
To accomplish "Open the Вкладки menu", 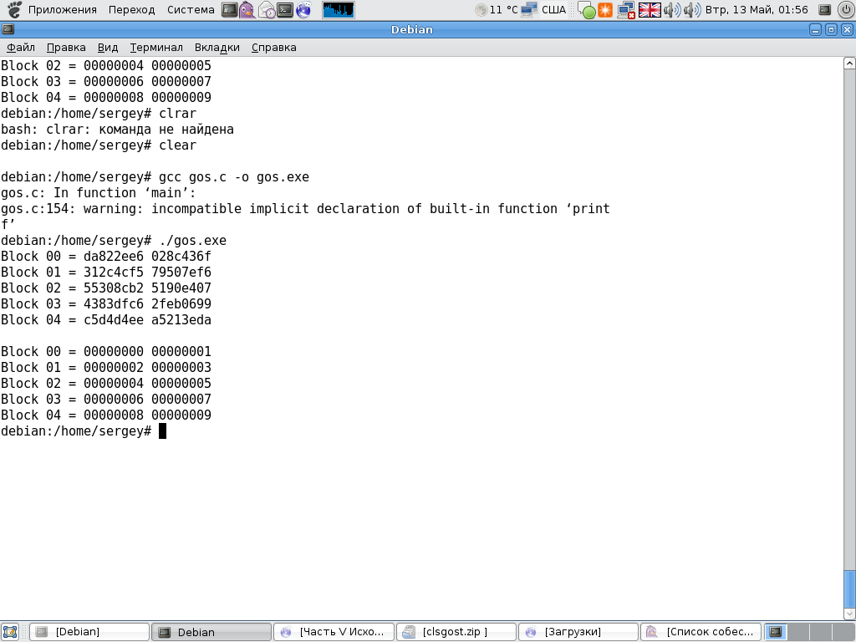I will point(217,48).
